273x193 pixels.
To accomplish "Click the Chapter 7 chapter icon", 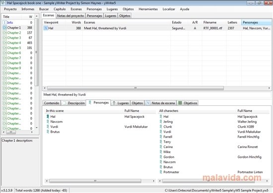I will click(x=4, y=58).
